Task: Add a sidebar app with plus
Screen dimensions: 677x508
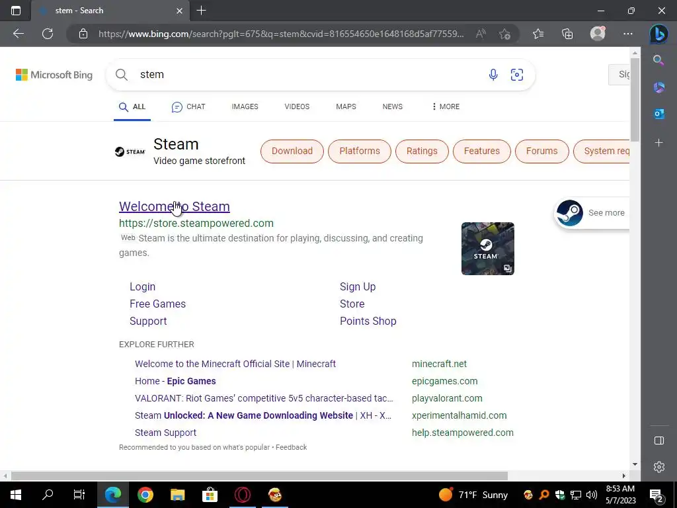Action: tap(659, 143)
